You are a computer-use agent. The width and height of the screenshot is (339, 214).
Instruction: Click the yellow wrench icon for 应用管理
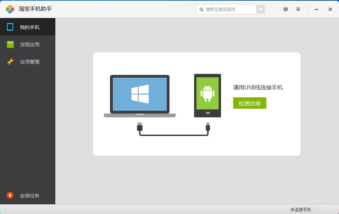pyautogui.click(x=10, y=62)
